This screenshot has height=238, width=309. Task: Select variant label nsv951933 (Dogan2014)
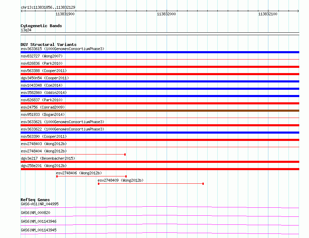click(43, 114)
